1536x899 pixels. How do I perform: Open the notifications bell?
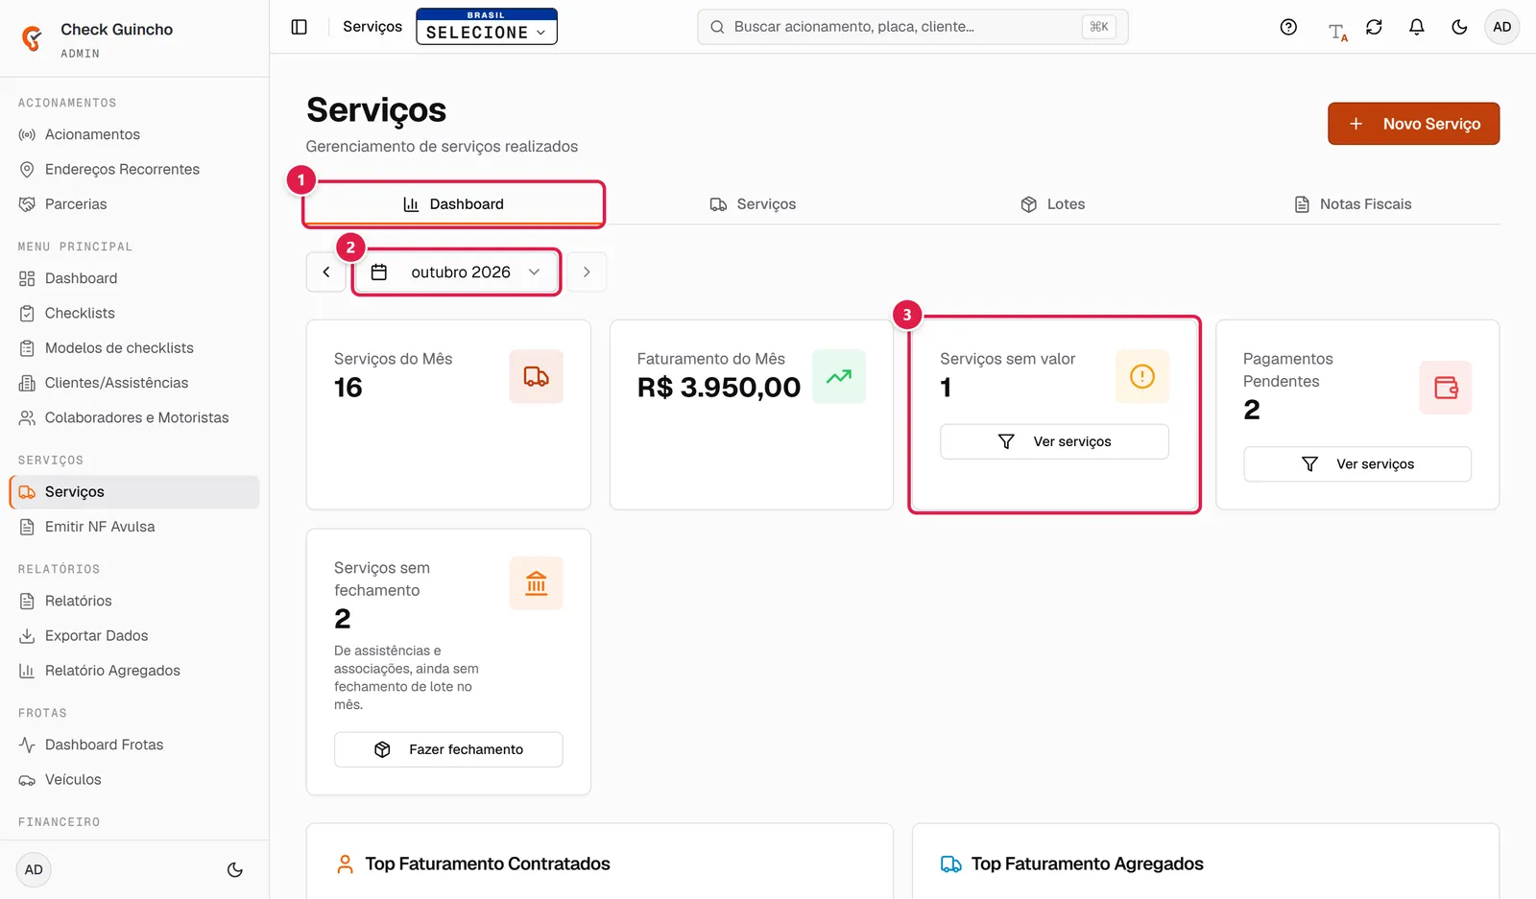(1416, 27)
